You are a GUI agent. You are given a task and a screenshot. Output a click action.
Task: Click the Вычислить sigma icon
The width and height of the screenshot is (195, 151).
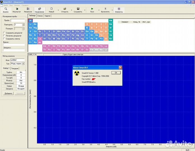coord(105,9)
